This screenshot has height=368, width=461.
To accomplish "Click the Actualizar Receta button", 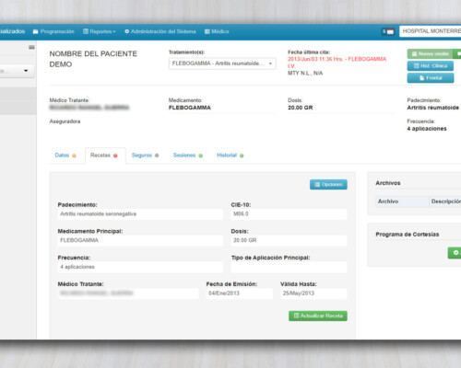I will pos(318,316).
